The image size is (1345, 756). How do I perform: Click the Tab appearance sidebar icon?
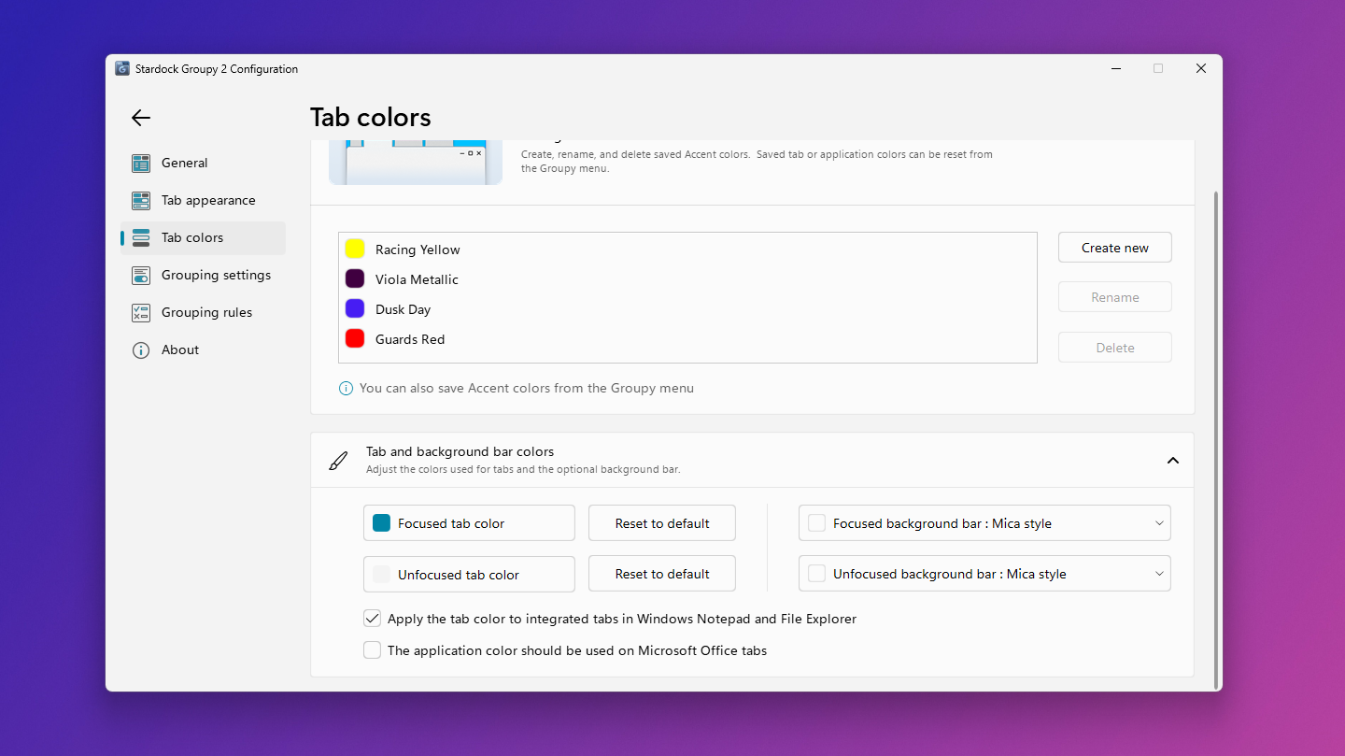tap(141, 201)
